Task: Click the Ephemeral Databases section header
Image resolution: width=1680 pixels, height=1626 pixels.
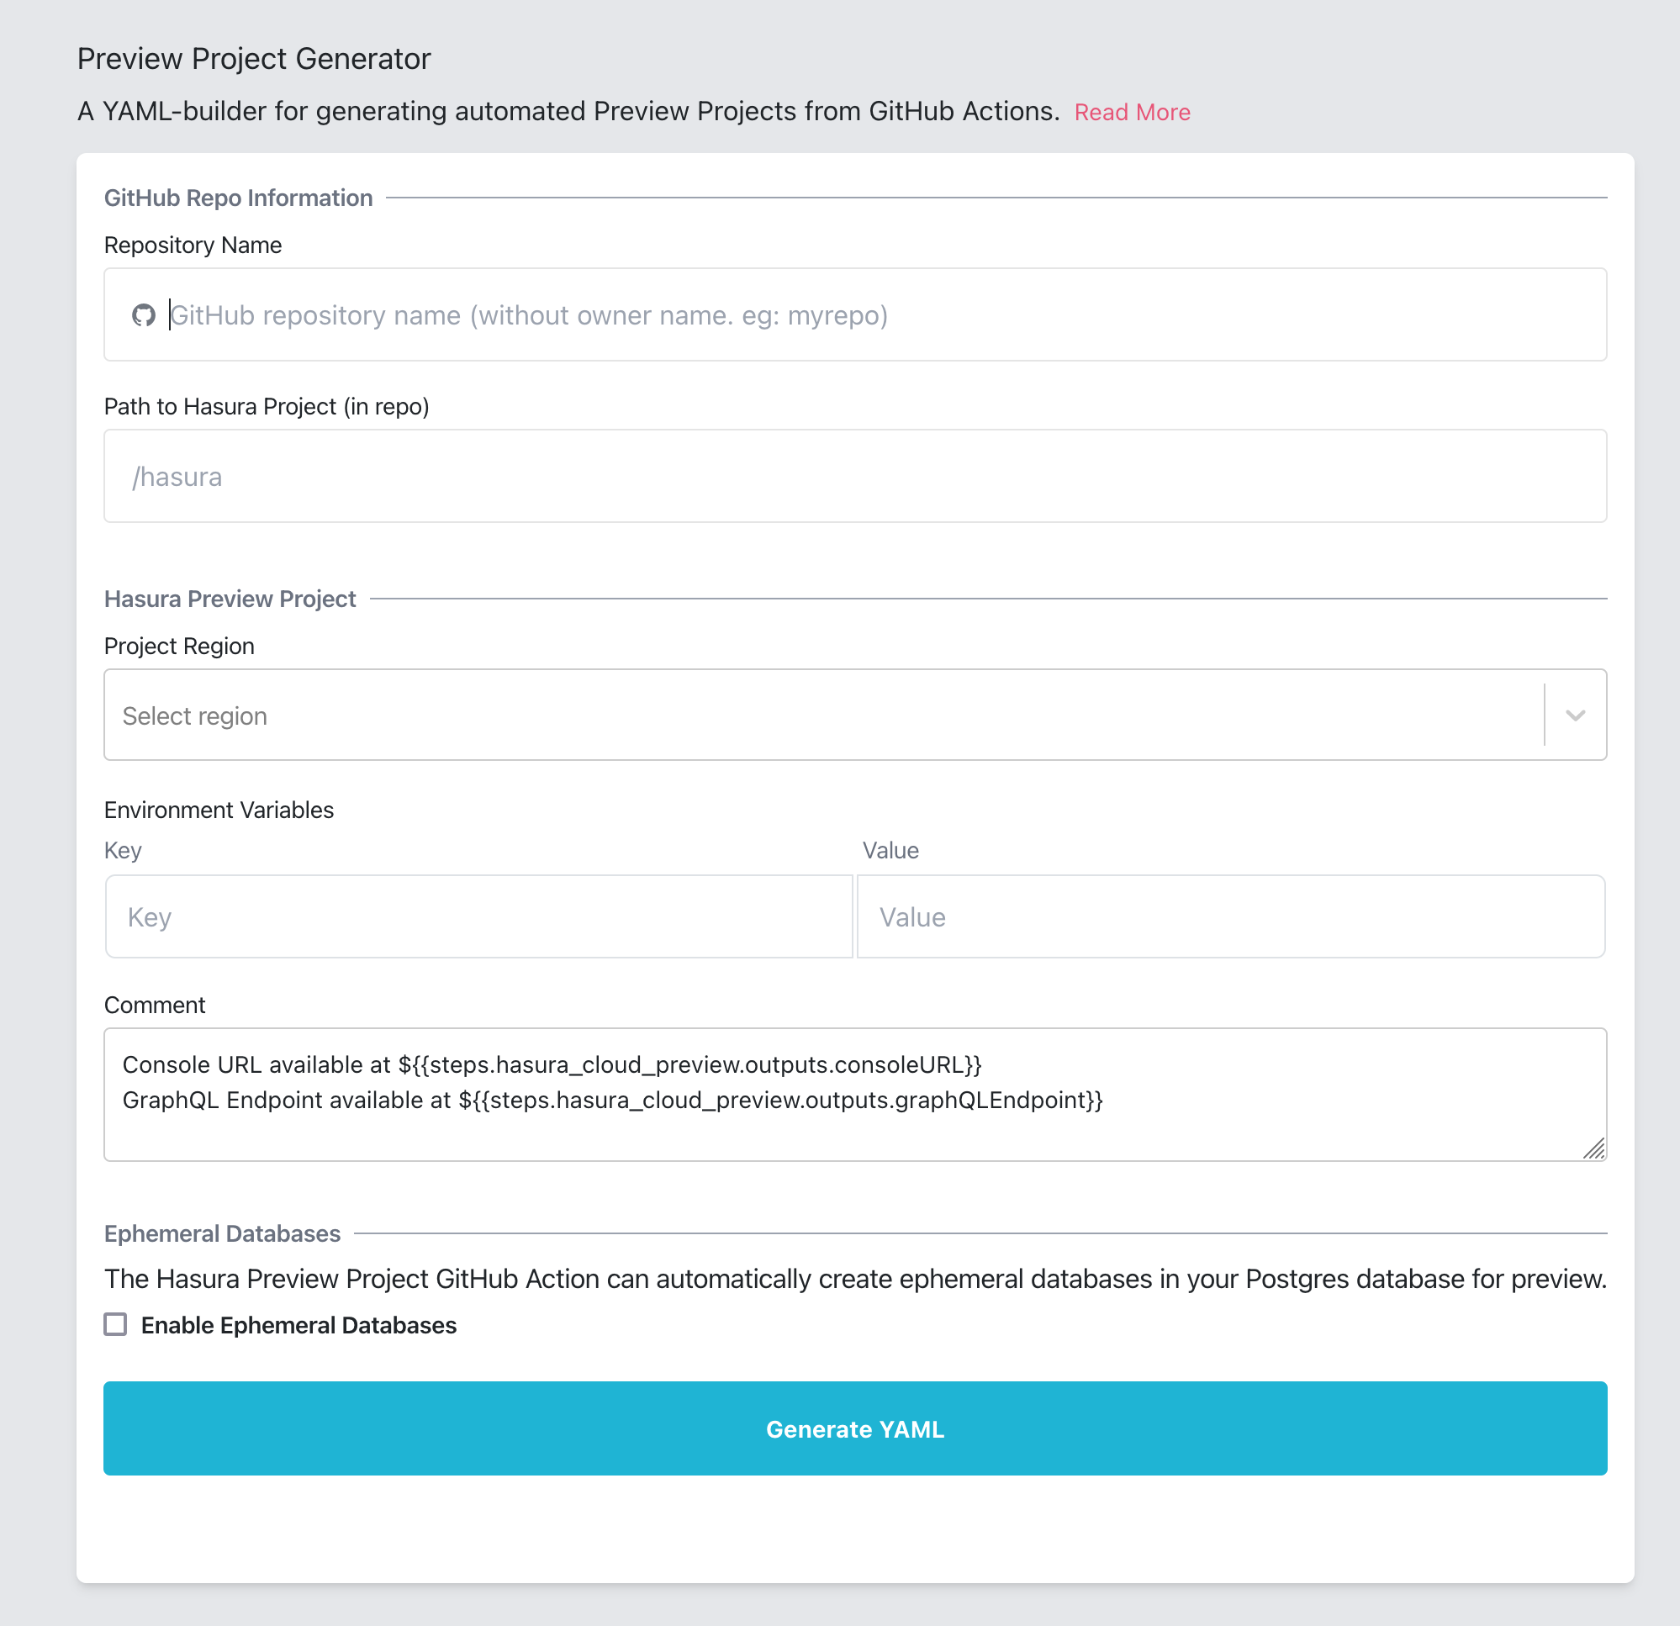Action: click(221, 1233)
